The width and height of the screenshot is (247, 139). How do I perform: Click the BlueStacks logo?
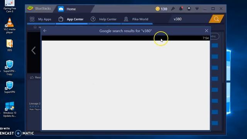tap(30, 8)
